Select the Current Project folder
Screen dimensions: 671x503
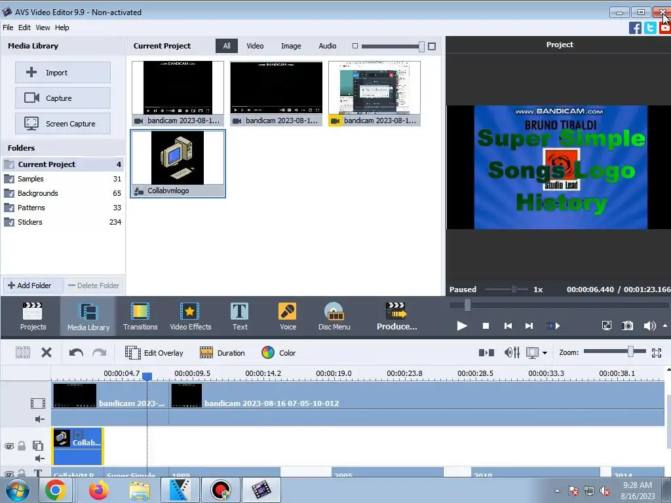click(62, 164)
